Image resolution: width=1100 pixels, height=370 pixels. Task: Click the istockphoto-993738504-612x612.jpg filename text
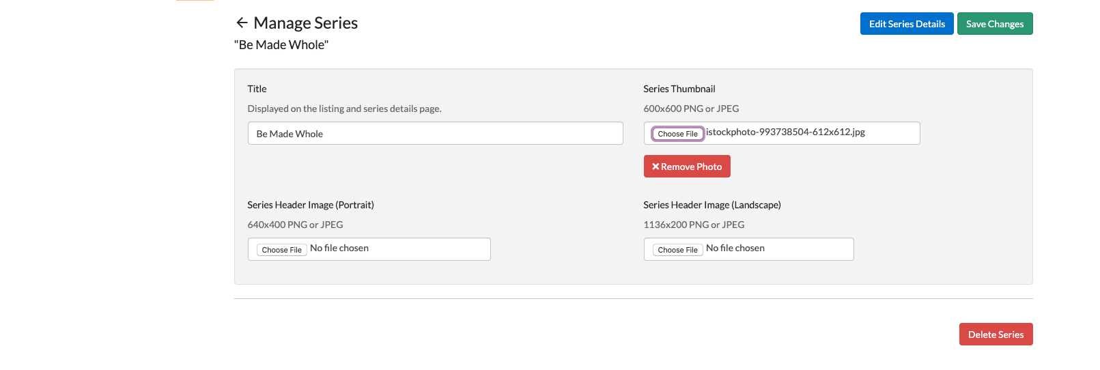coord(785,132)
